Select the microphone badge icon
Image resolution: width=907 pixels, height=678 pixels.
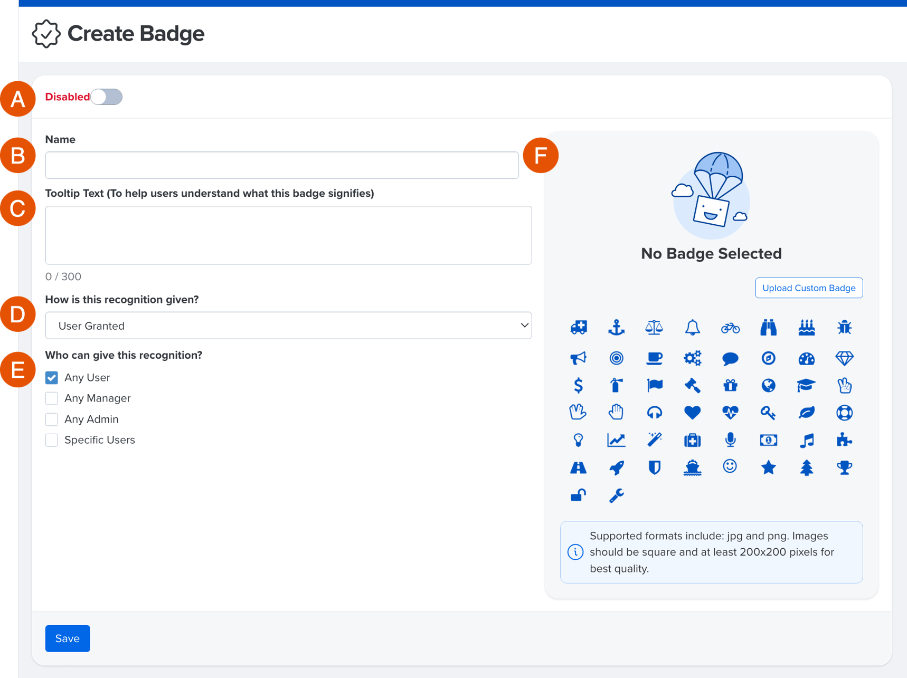730,440
